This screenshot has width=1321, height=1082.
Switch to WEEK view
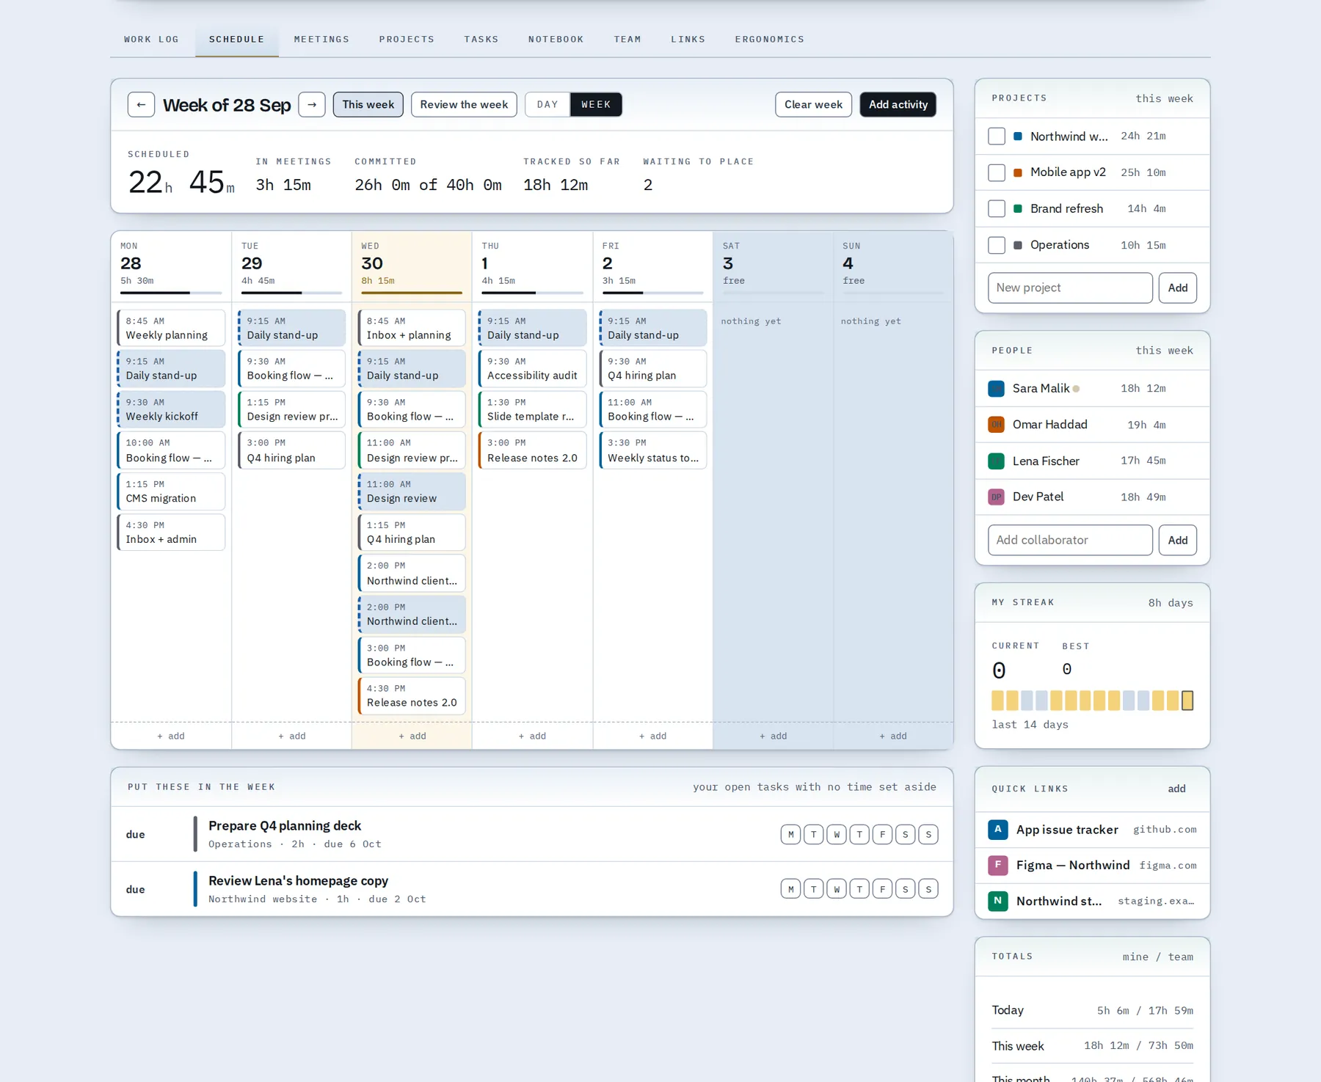[x=596, y=105]
